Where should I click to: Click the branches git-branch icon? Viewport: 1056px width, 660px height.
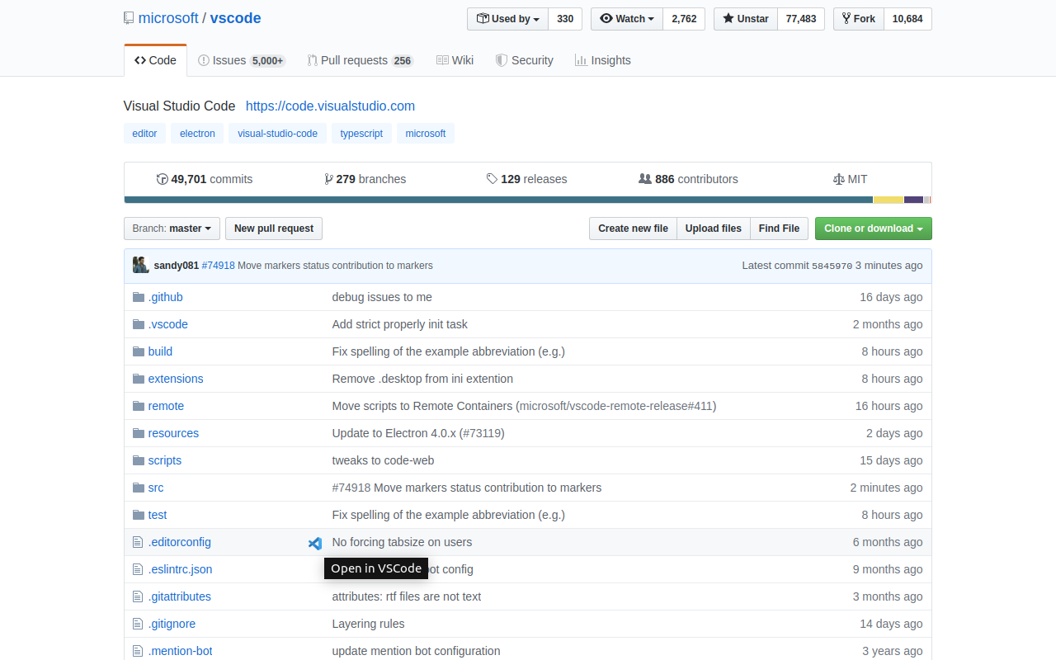pos(328,179)
